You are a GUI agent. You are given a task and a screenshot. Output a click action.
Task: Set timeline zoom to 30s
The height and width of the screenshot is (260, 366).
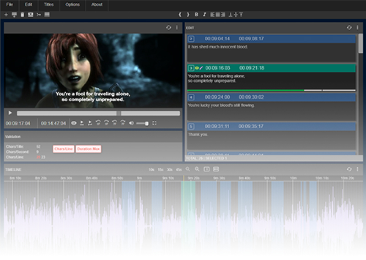pos(169,170)
